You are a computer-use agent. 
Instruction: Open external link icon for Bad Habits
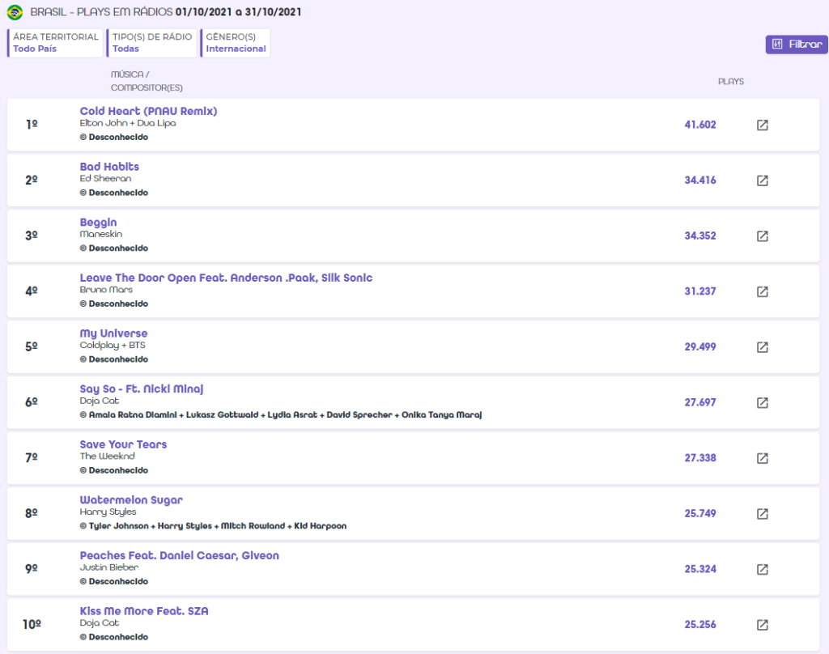tap(762, 180)
